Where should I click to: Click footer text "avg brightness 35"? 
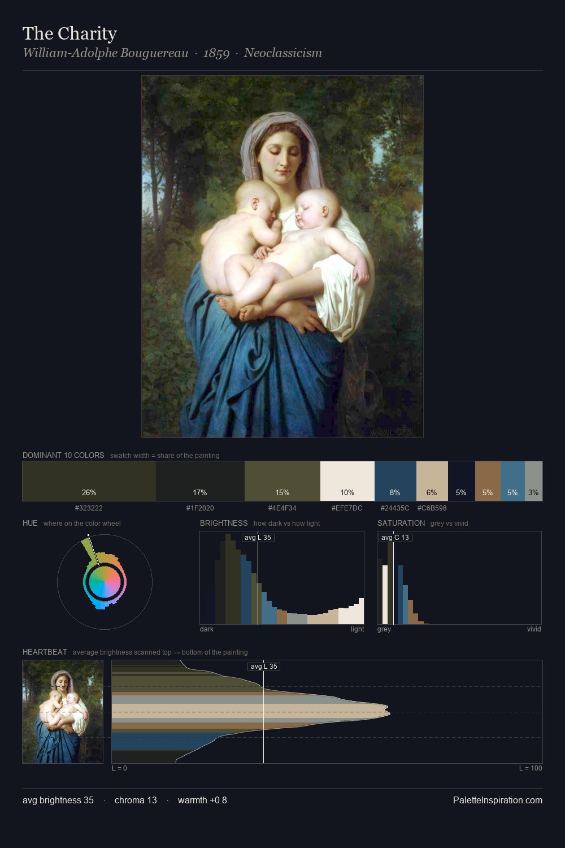(58, 800)
